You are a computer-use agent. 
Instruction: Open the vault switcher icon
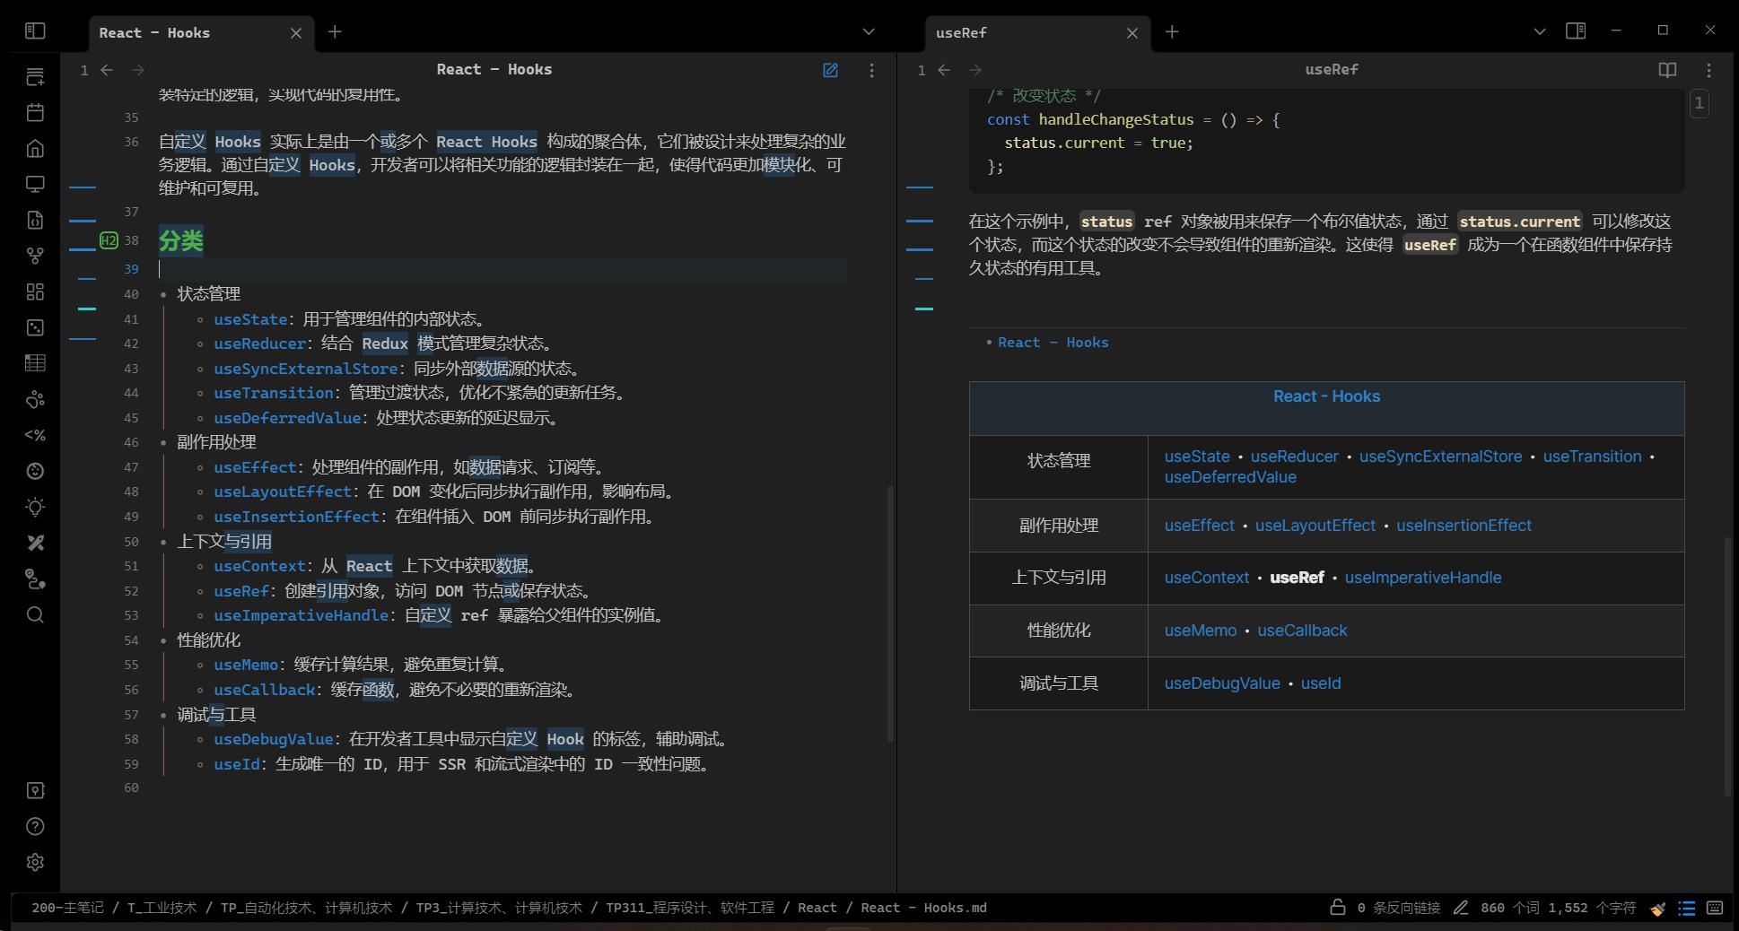(x=35, y=790)
